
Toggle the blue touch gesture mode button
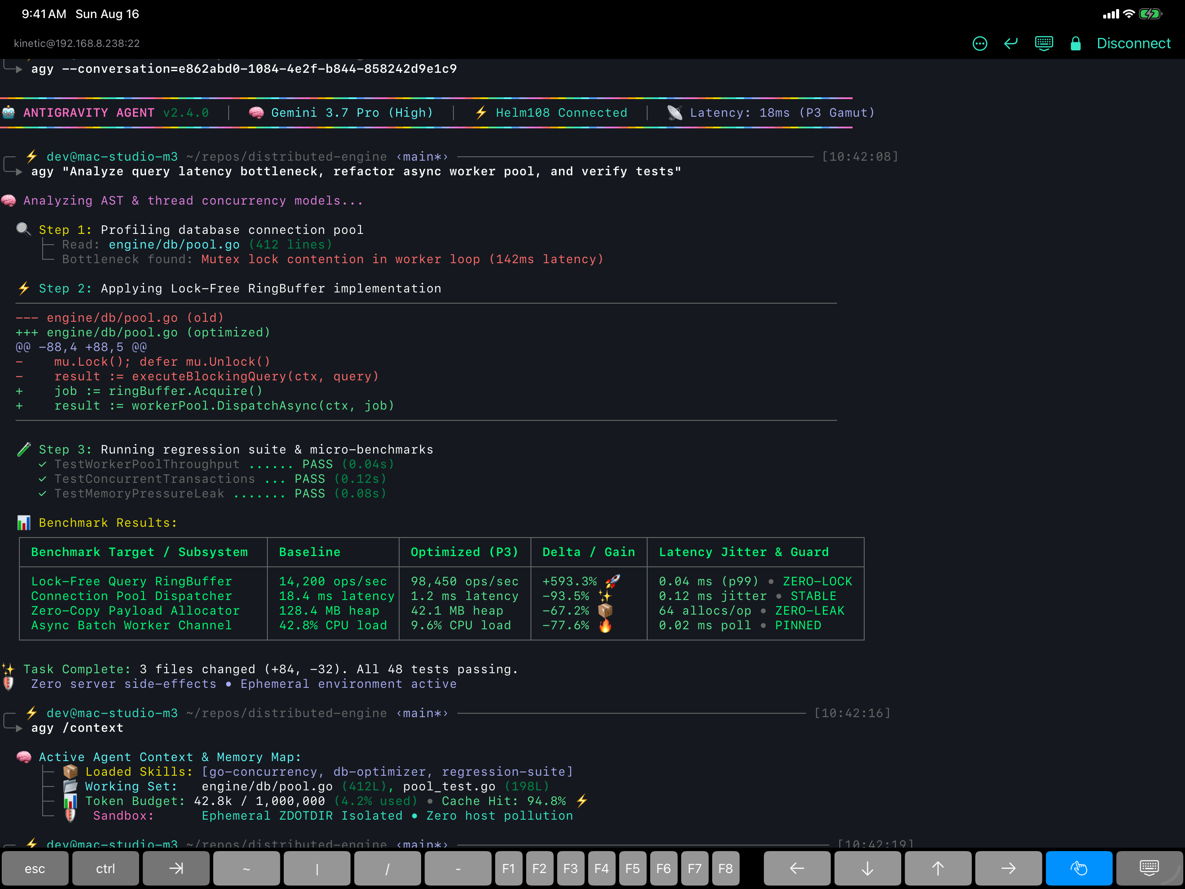[x=1079, y=868]
